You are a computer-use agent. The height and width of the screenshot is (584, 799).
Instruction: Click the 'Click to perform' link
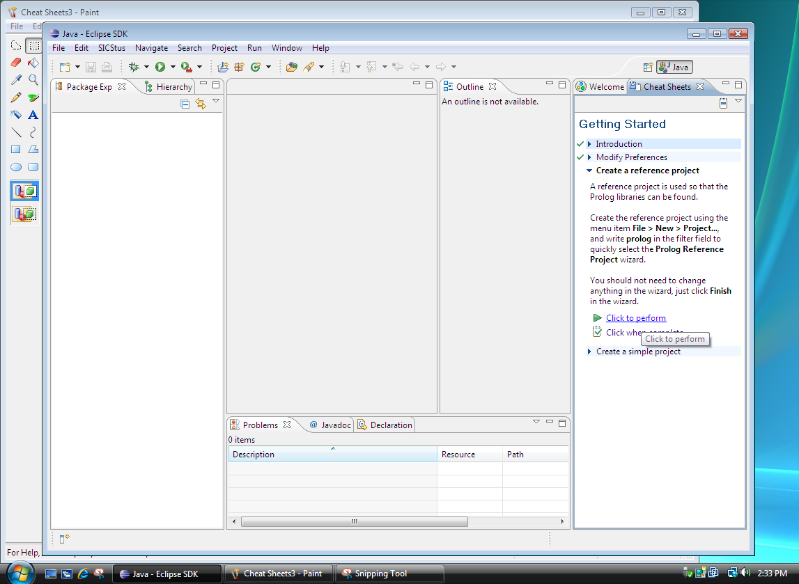(636, 317)
